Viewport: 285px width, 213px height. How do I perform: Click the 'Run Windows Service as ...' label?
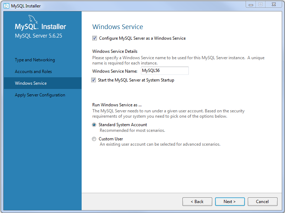[x=117, y=105]
